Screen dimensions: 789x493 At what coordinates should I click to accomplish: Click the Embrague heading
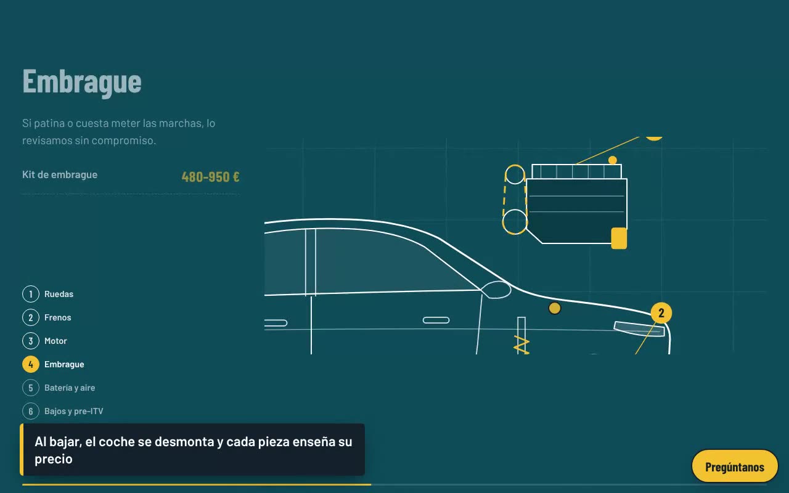82,81
